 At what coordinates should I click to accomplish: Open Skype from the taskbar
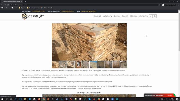click(x=89, y=99)
